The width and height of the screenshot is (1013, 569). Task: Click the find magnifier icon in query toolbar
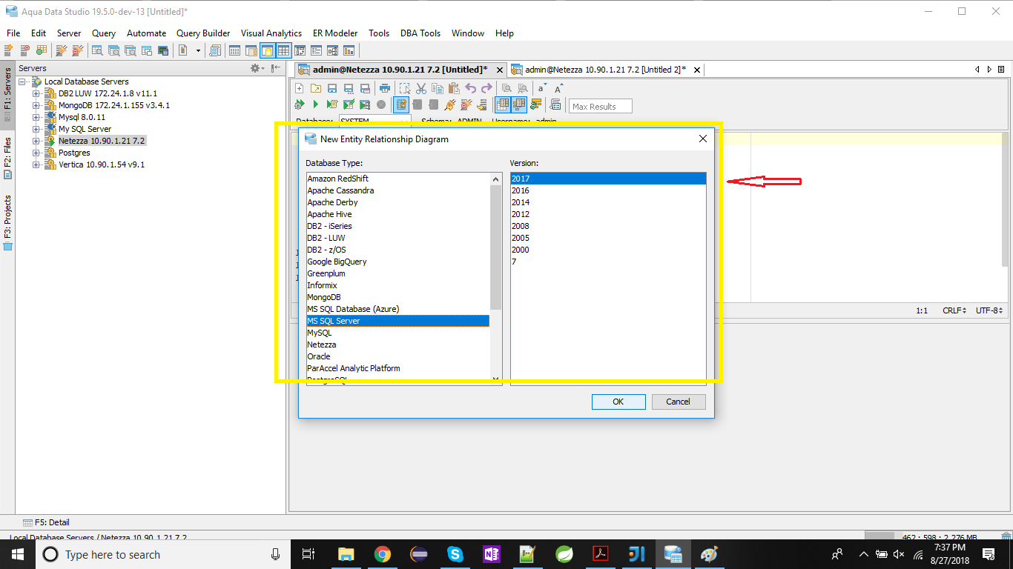[506, 88]
